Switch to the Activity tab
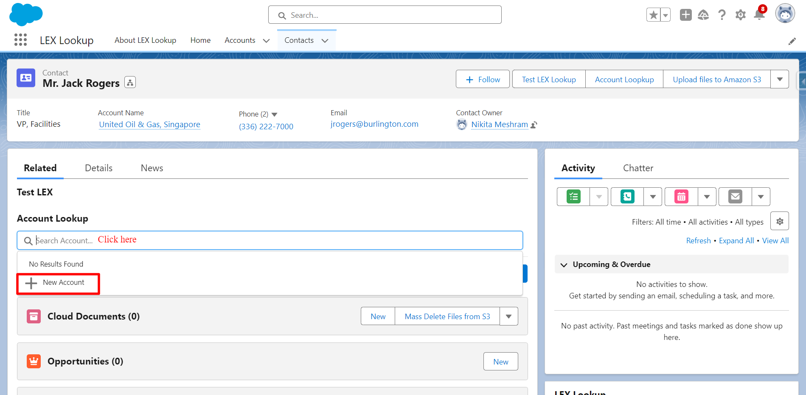The image size is (806, 395). point(578,168)
